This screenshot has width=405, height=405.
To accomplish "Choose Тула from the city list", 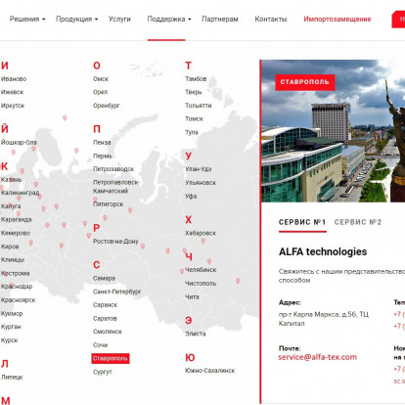I will (192, 132).
